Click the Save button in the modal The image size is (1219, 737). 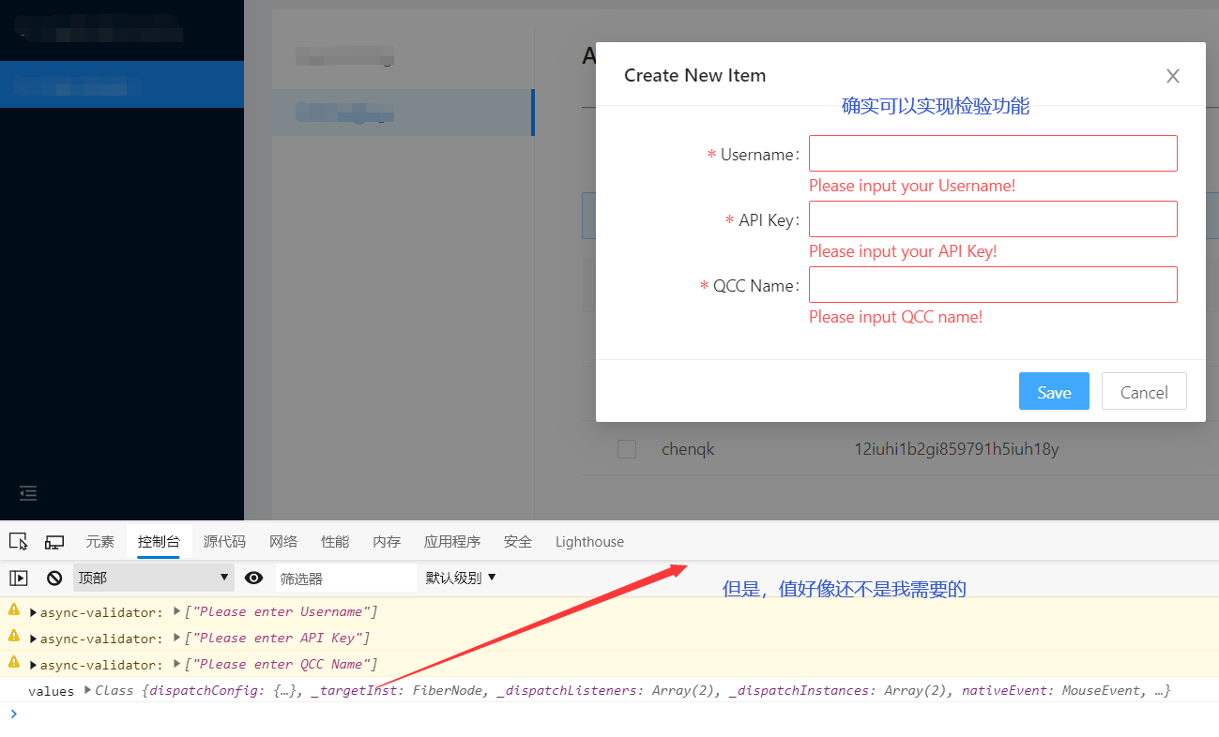pyautogui.click(x=1053, y=391)
